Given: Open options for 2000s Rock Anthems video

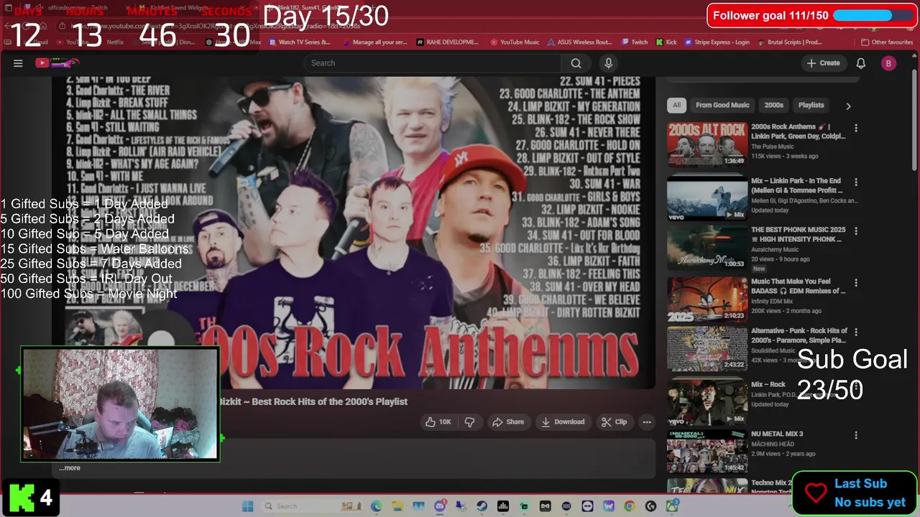Looking at the screenshot, I should tap(855, 128).
